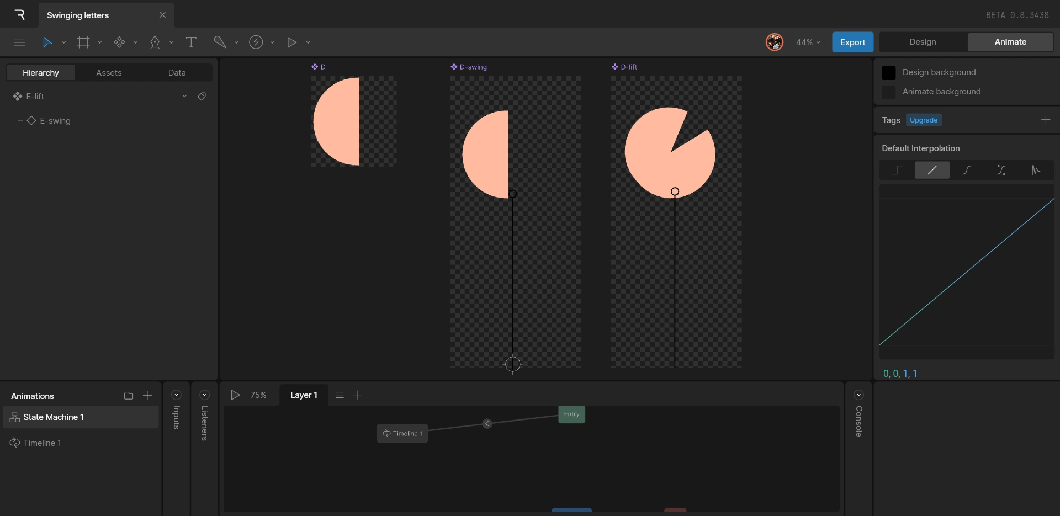
Task: Select the Entry state node
Action: (x=571, y=414)
